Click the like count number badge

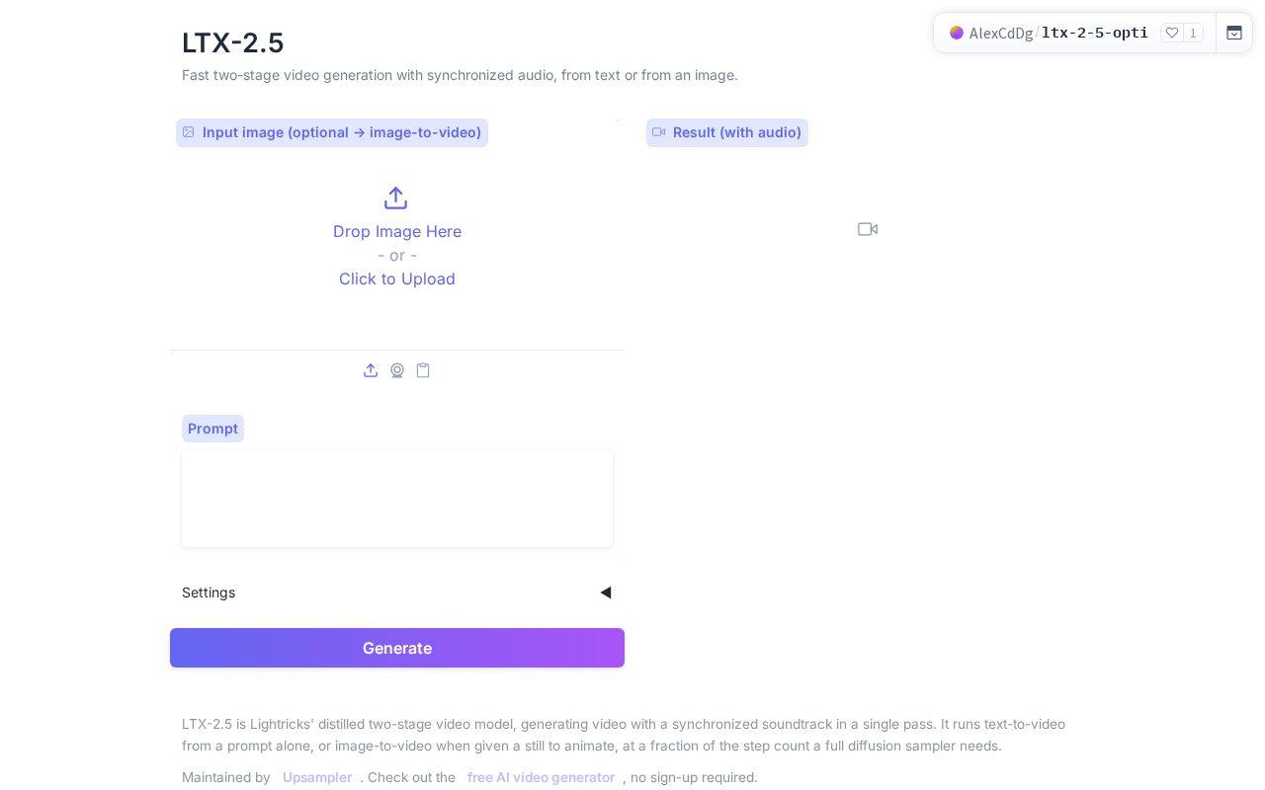coord(1193,33)
